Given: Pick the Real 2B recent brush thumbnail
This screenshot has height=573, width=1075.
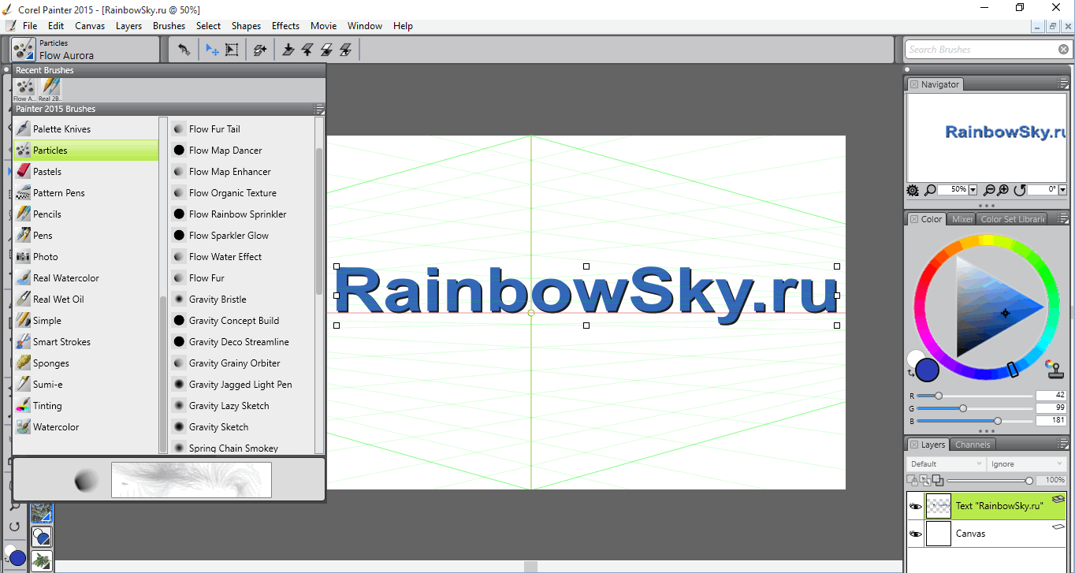Looking at the screenshot, I should coord(50,89).
